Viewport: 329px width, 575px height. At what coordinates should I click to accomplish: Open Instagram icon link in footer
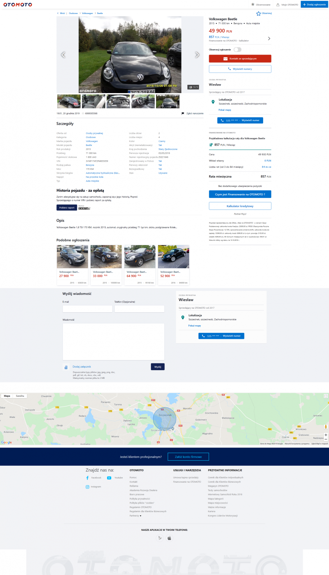[87, 487]
